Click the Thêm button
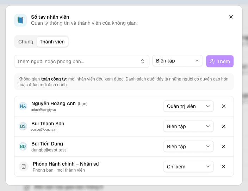The height and width of the screenshot is (191, 248). click(220, 61)
